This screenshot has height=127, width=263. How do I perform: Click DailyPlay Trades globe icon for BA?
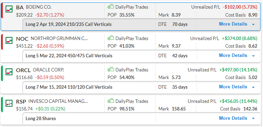pos(111,7)
